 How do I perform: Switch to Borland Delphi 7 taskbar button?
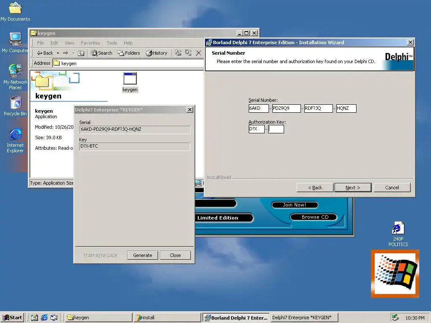pos(236,318)
